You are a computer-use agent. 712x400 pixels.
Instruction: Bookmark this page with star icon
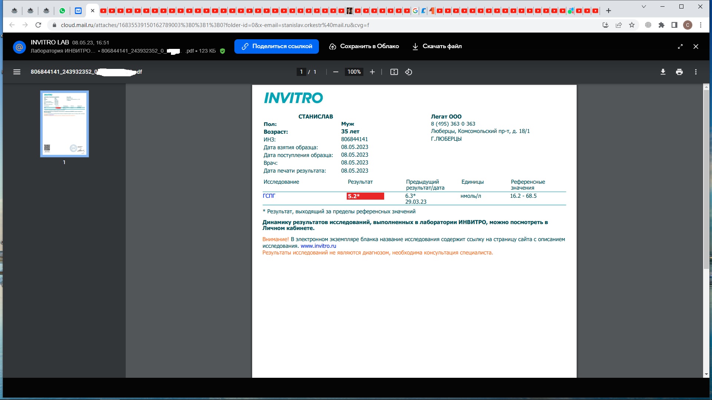click(x=632, y=25)
